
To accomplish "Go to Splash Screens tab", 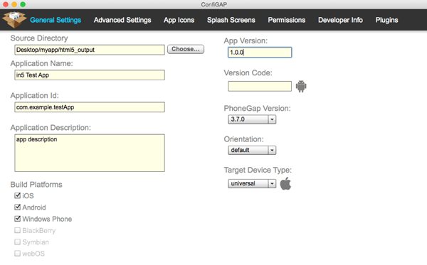I will [x=231, y=20].
